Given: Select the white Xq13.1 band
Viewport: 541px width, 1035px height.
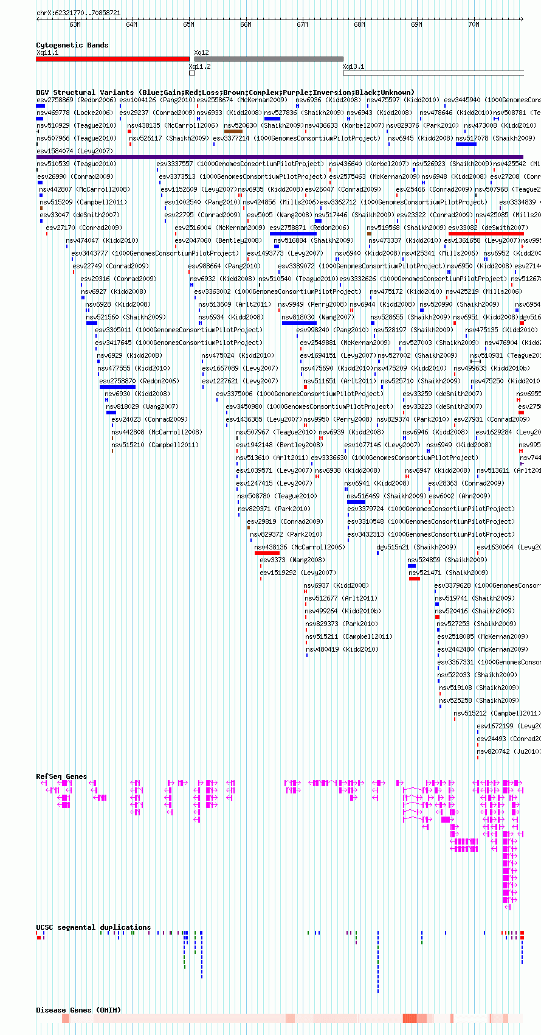Looking at the screenshot, I should 433,73.
